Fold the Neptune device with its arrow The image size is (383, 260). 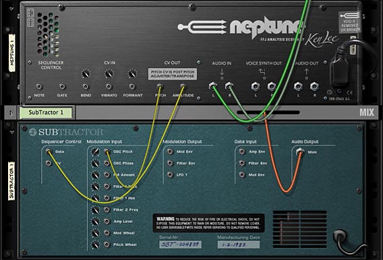pyautogui.click(x=11, y=9)
